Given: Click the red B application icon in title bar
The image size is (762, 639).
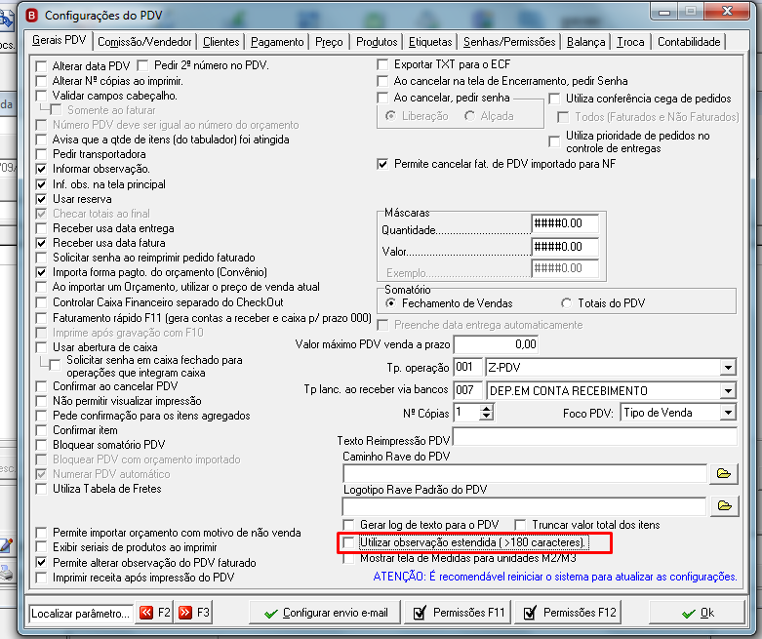Looking at the screenshot, I should tap(32, 16).
